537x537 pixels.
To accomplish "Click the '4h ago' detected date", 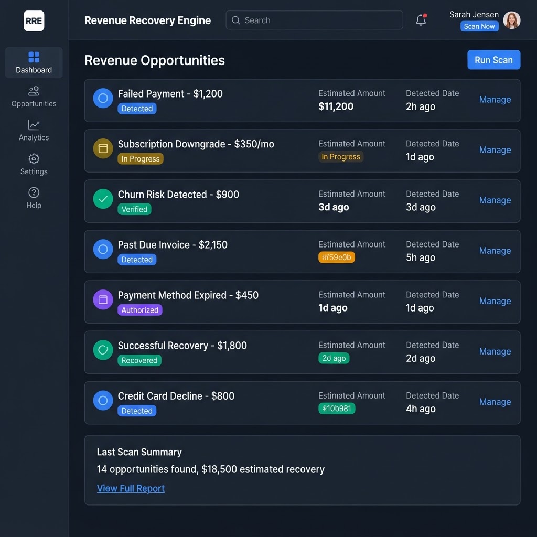I will click(x=421, y=409).
